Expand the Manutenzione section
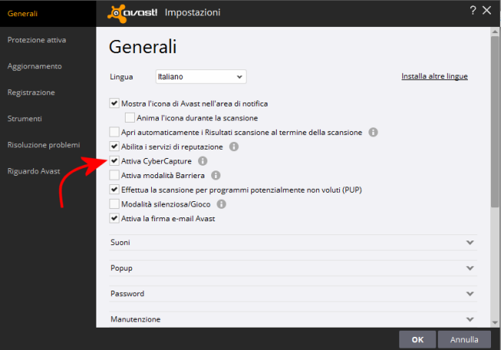501x350 pixels. point(293,319)
